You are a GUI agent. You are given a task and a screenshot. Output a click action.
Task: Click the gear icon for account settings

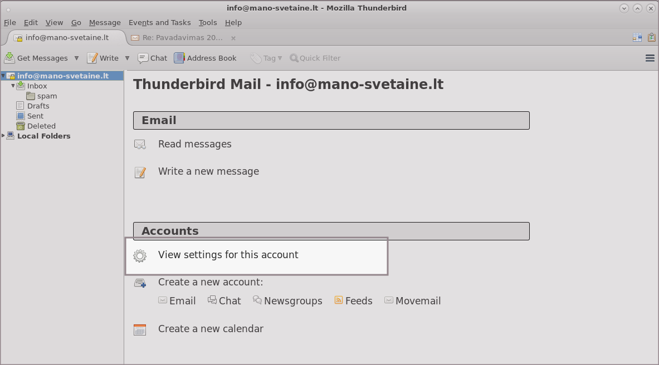click(140, 256)
